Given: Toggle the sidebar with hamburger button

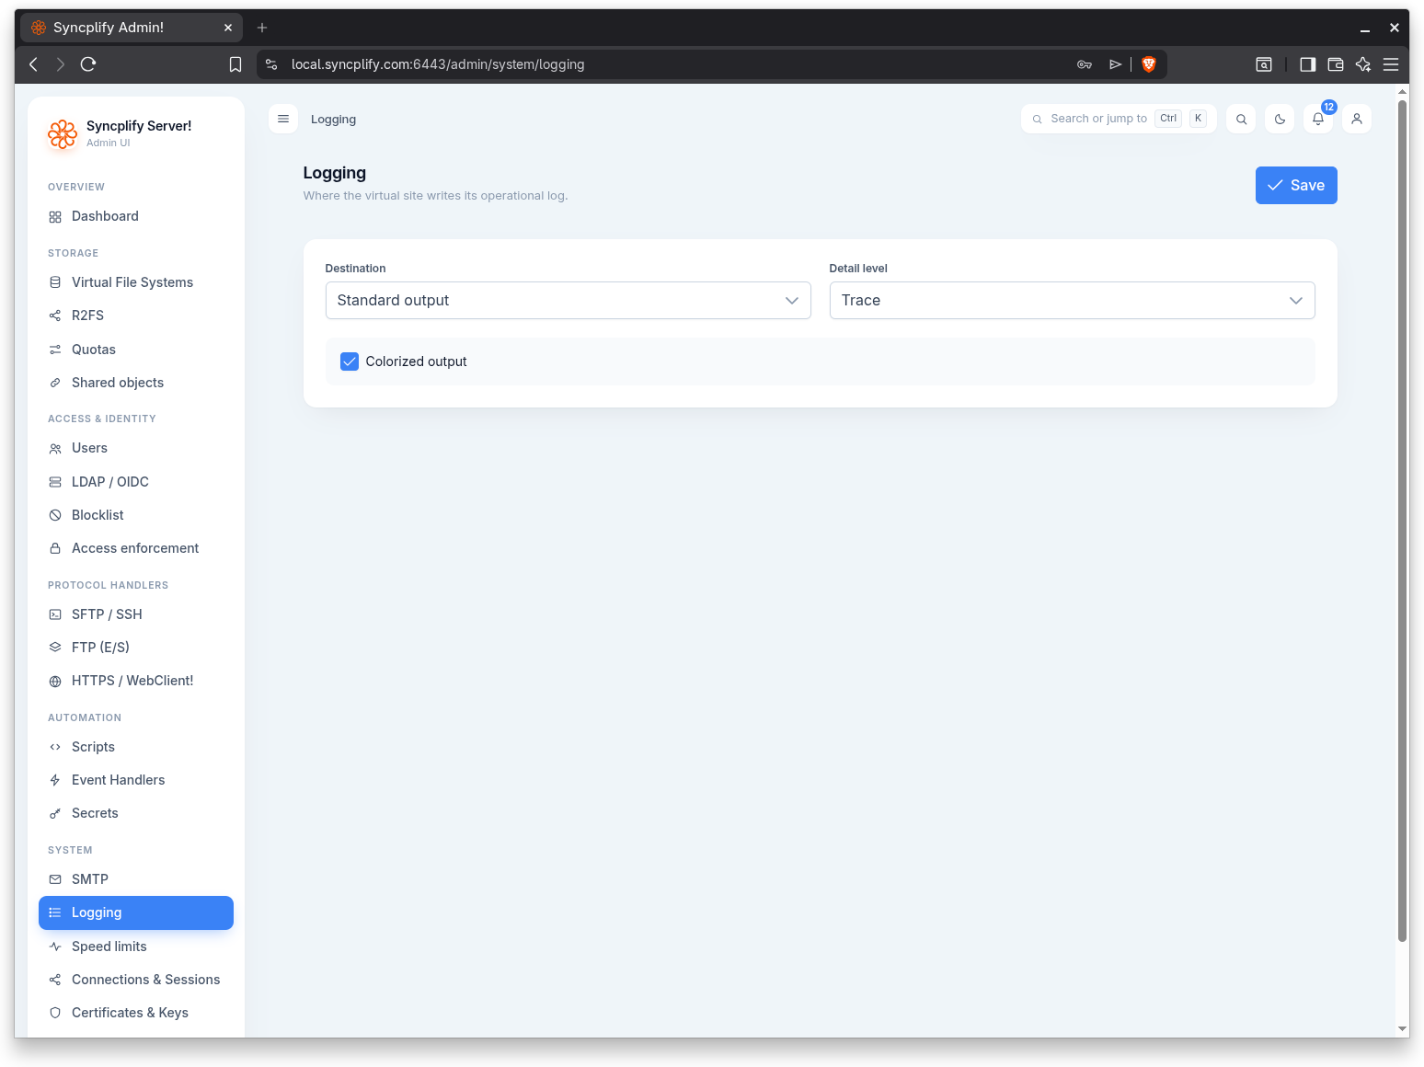Looking at the screenshot, I should 283,119.
